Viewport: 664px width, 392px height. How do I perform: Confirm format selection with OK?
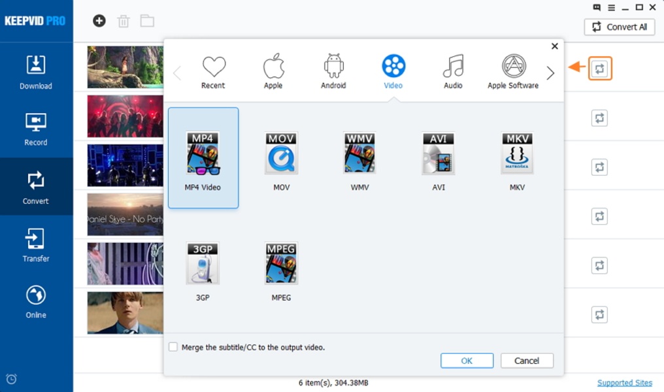[467, 361]
